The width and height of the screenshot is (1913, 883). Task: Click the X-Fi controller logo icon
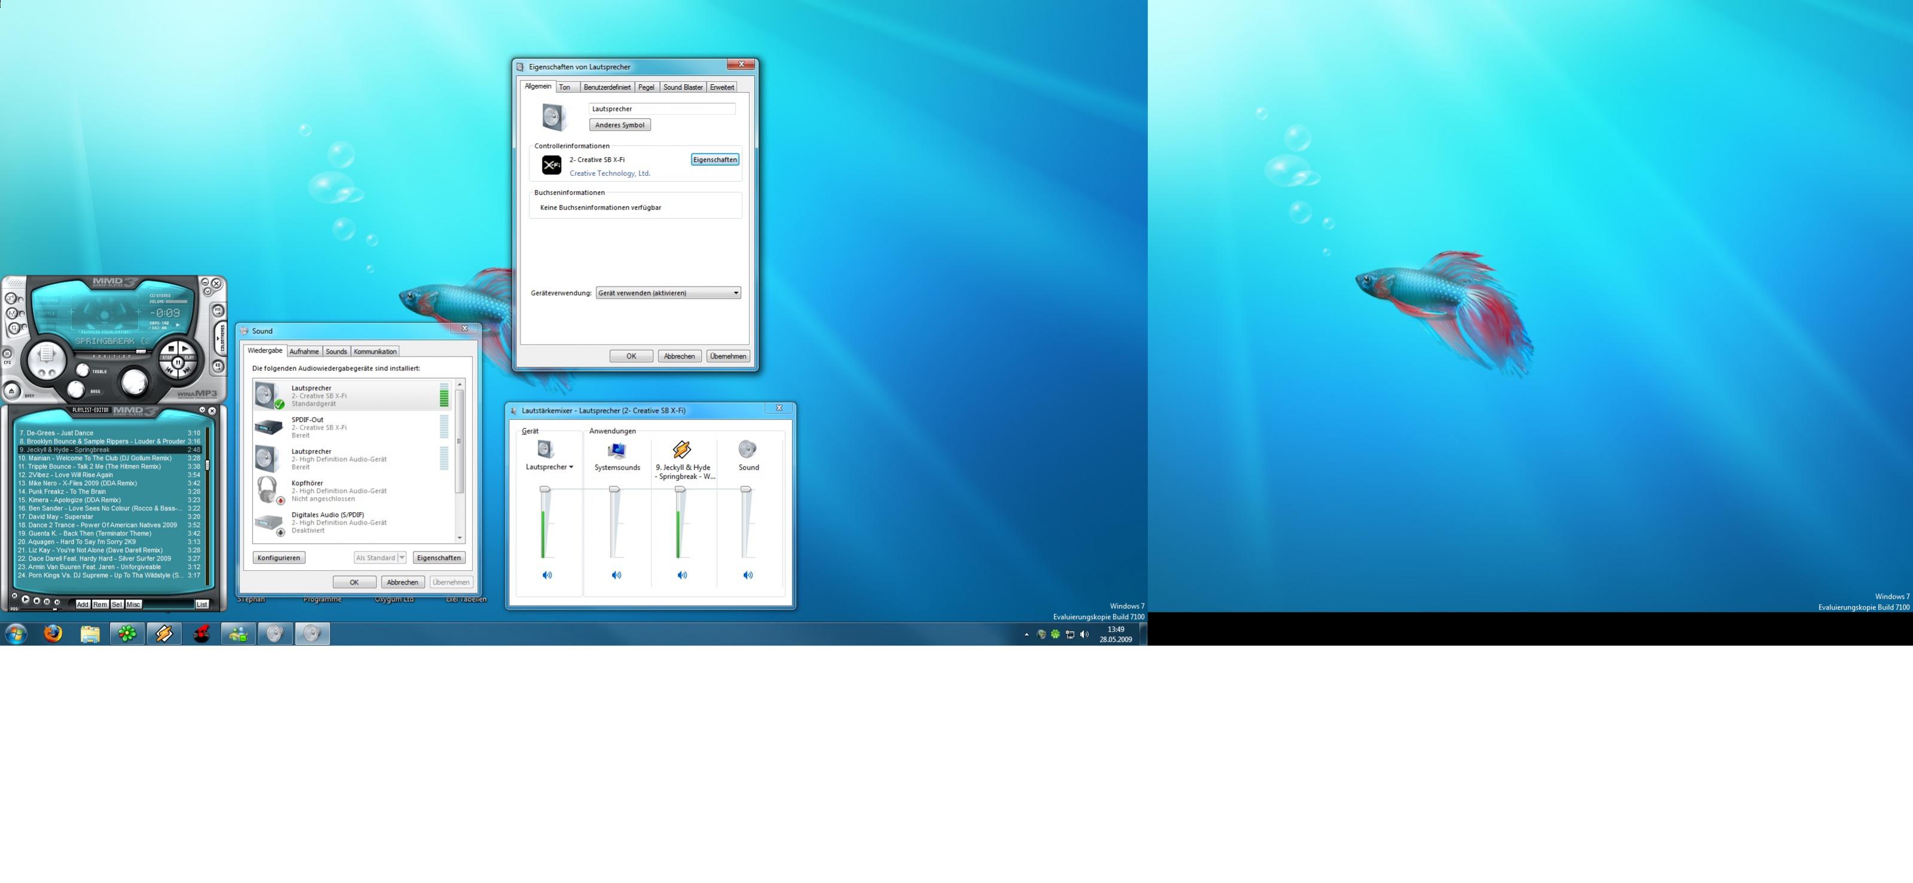click(x=552, y=165)
